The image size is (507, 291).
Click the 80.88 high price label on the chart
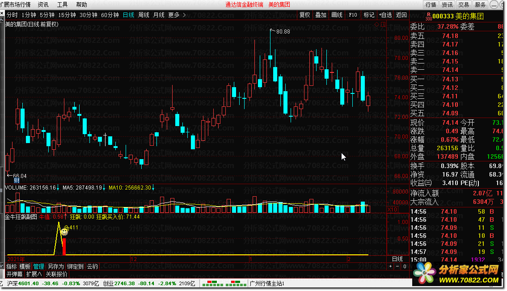pyautogui.click(x=283, y=32)
